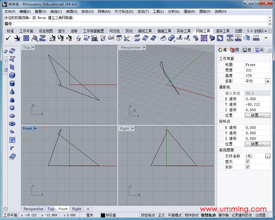Toggle 记录建构历史 history recording
The height and width of the screenshot is (220, 275).
tap(242, 215)
